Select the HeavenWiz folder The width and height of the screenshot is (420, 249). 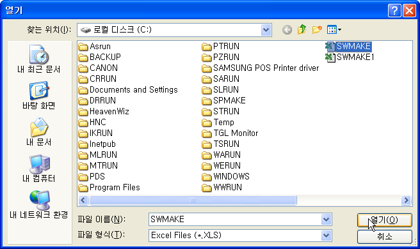104,111
